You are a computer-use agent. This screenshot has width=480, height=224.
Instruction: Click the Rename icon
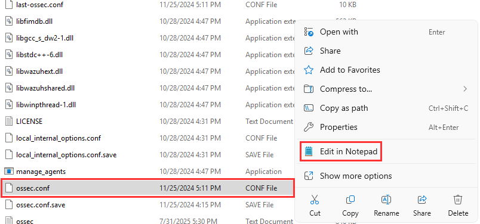click(x=386, y=200)
